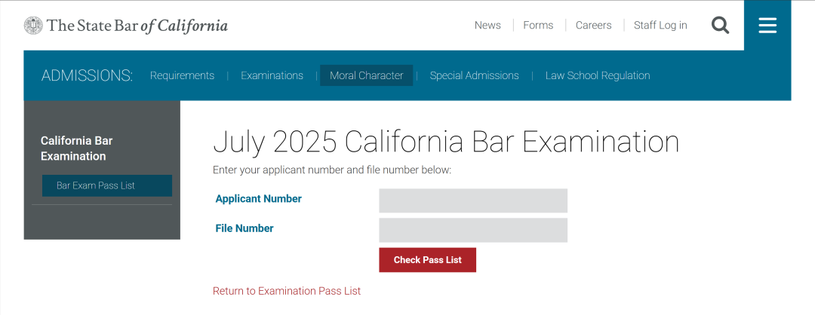This screenshot has height=315, width=815.
Task: Visit the Careers link
Action: 593,26
